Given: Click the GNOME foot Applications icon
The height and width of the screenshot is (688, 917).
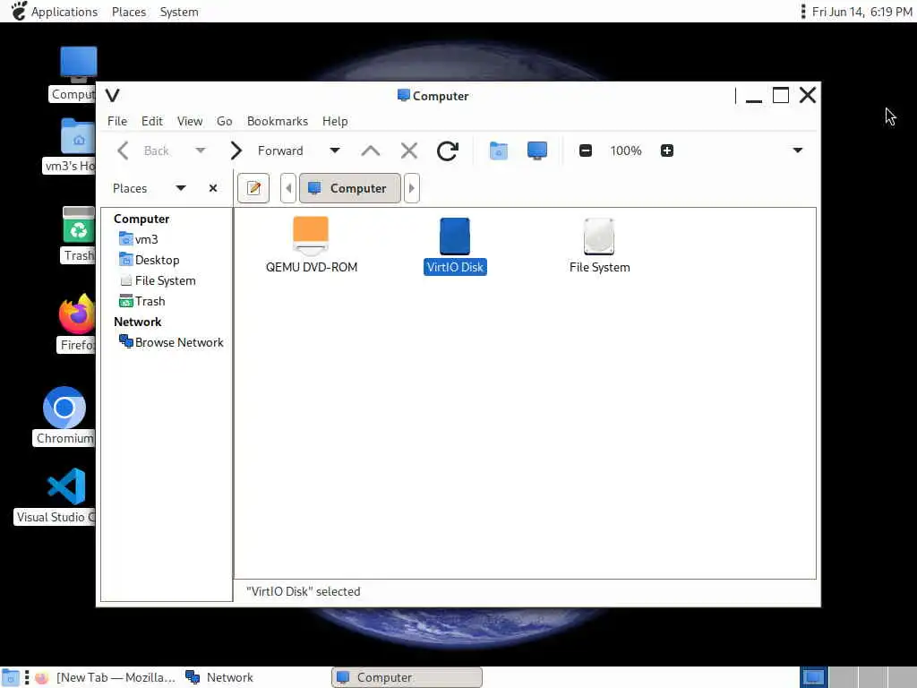Looking at the screenshot, I should 19,11.
